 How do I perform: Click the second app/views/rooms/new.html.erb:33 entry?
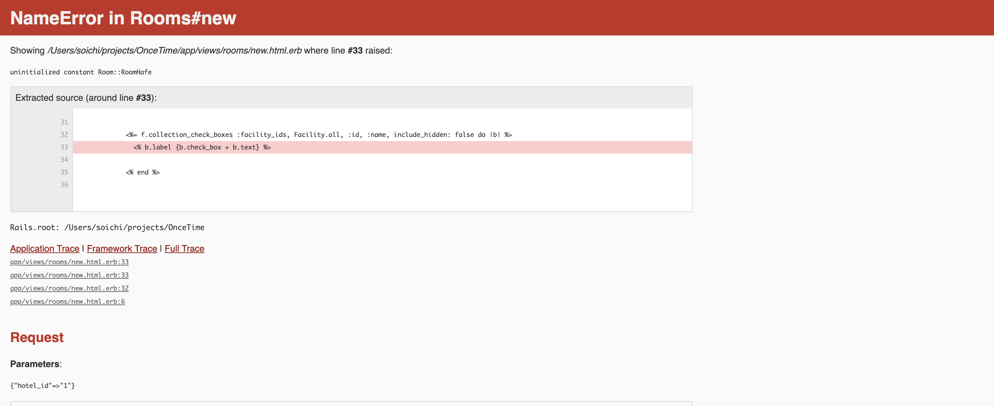tap(69, 275)
